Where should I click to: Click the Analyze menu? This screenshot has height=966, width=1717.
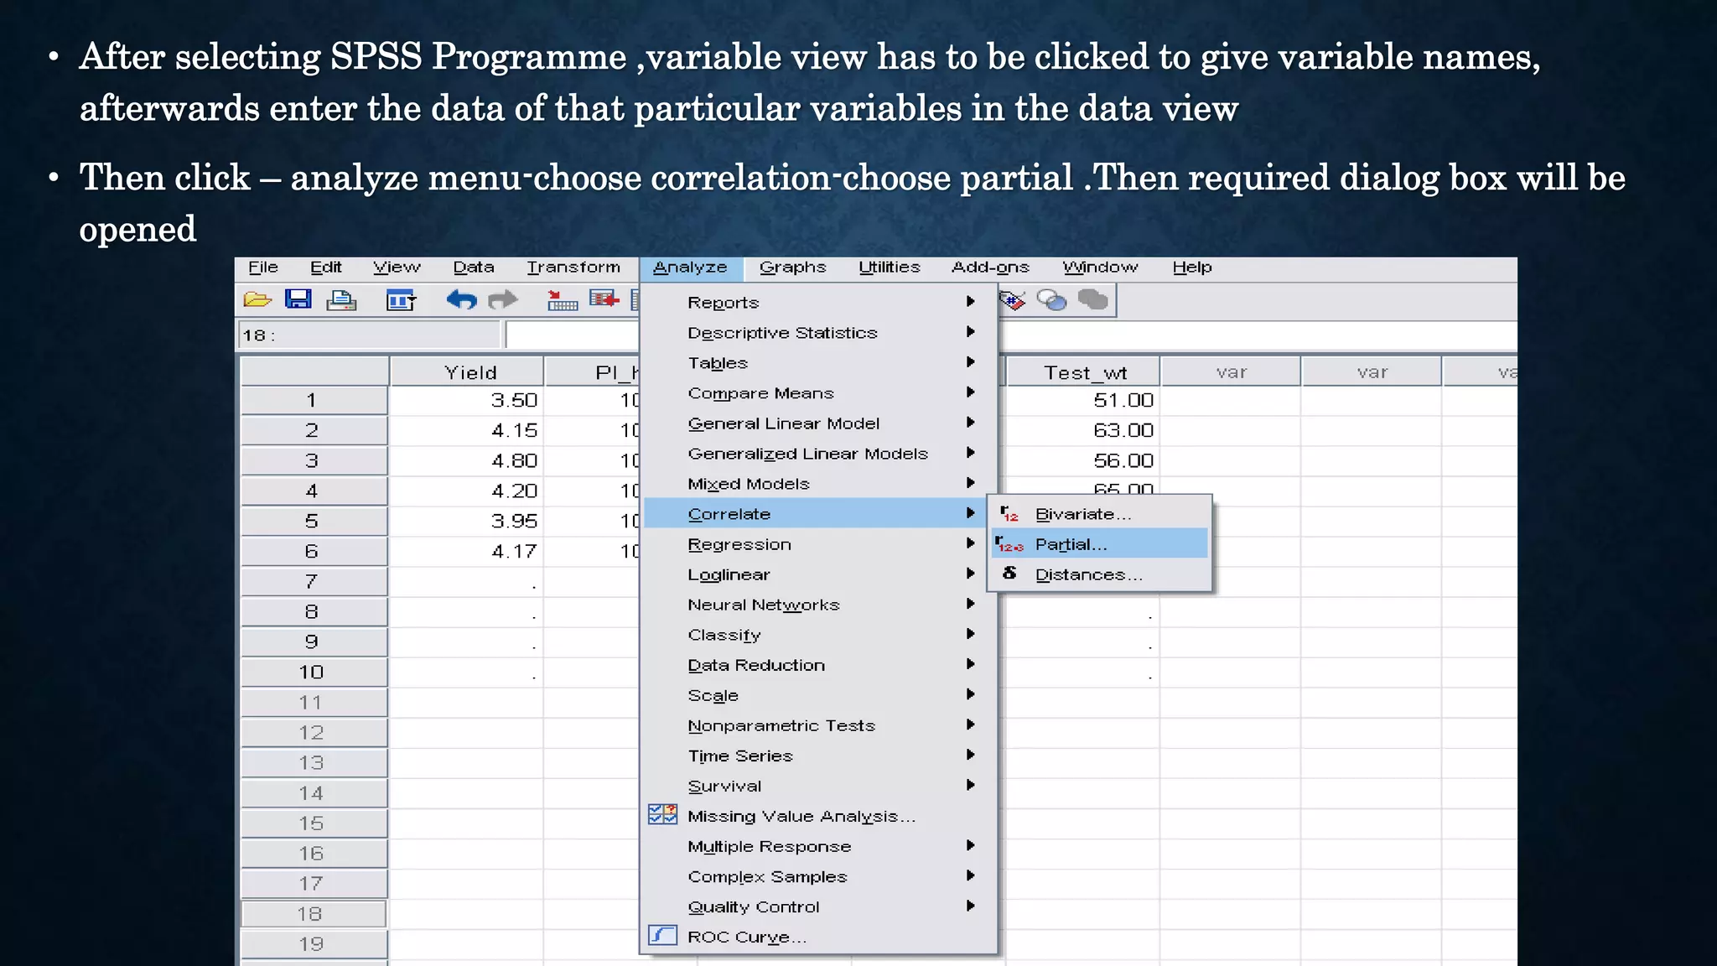pyautogui.click(x=690, y=268)
